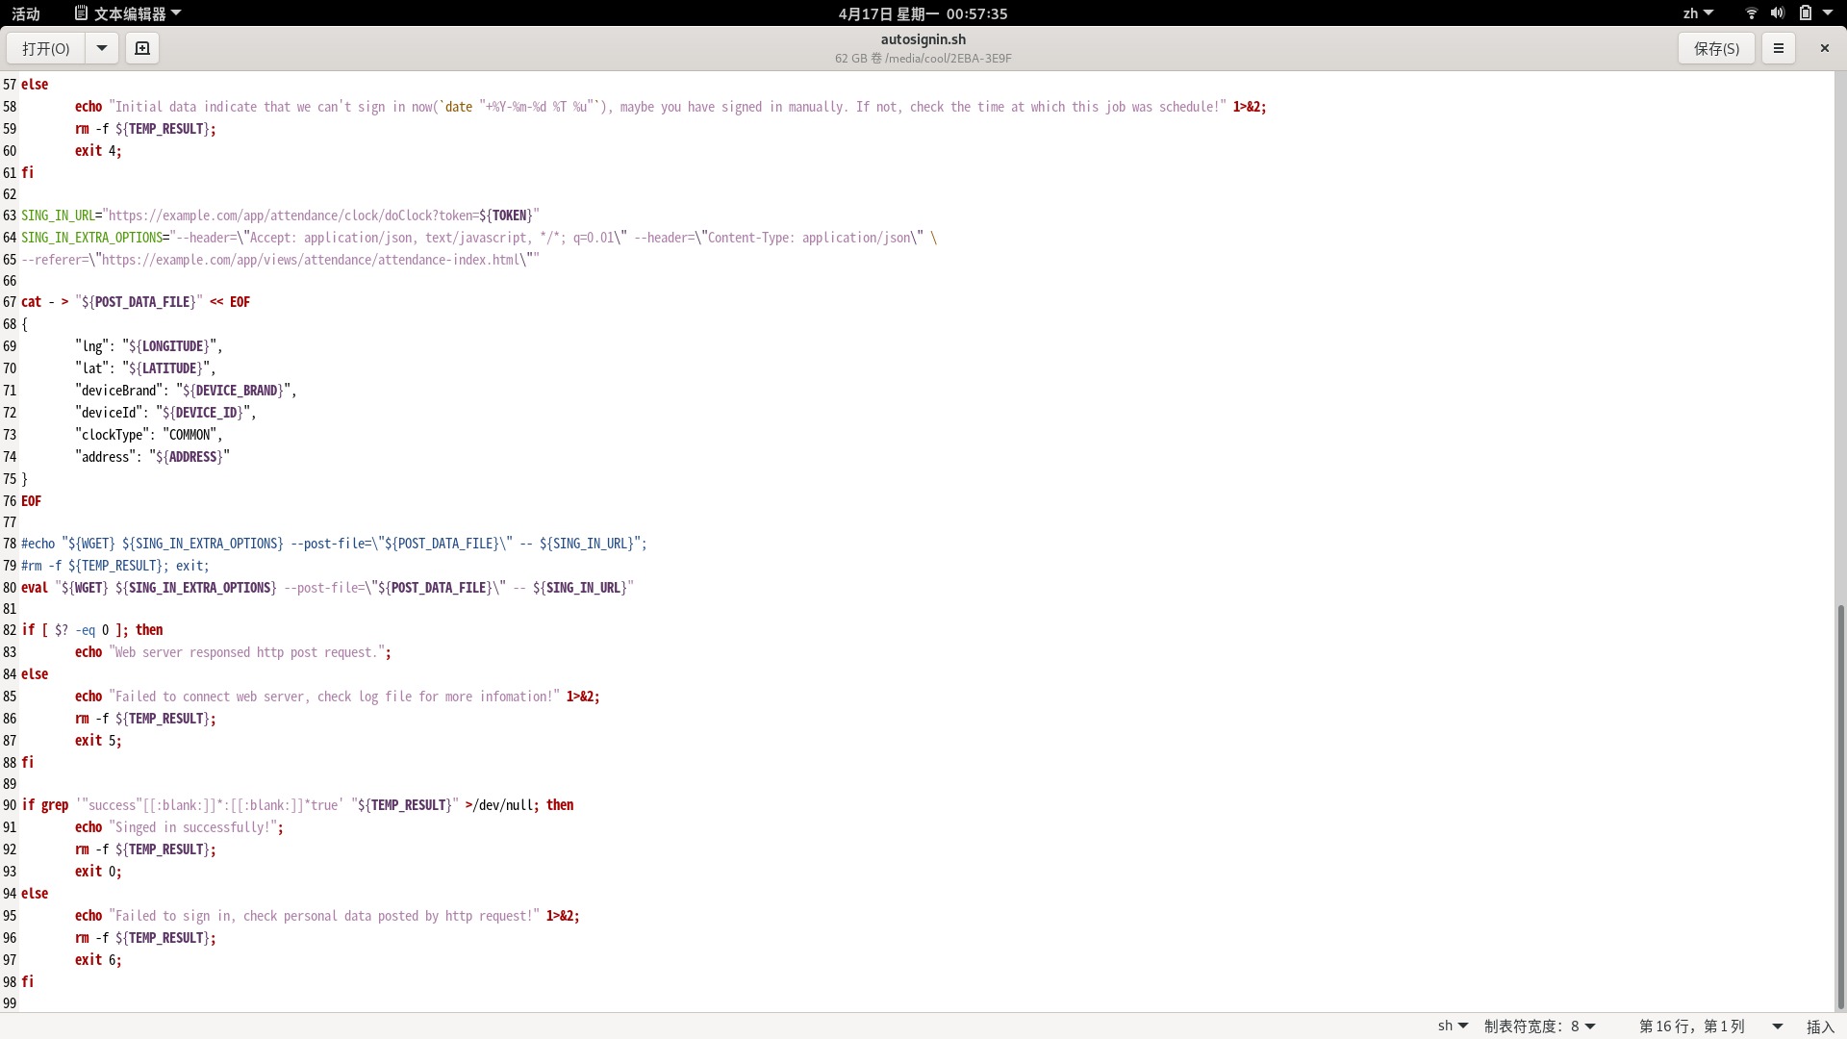The width and height of the screenshot is (1847, 1039).
Task: Close the editor window
Action: (x=1824, y=48)
